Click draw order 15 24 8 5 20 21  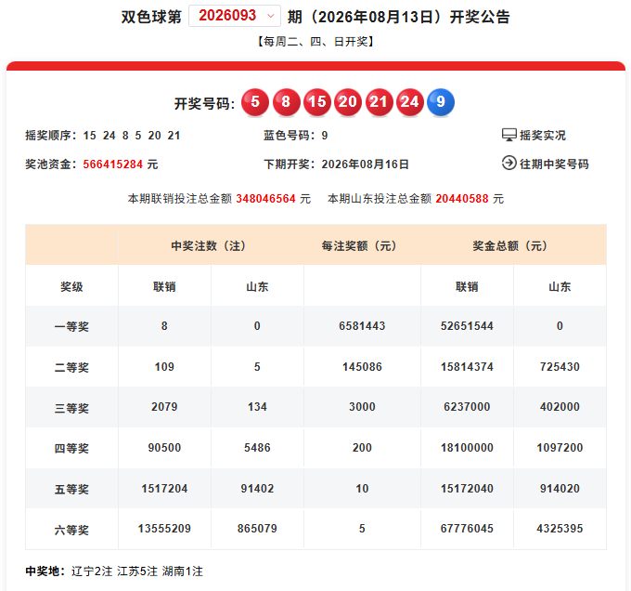tap(132, 136)
